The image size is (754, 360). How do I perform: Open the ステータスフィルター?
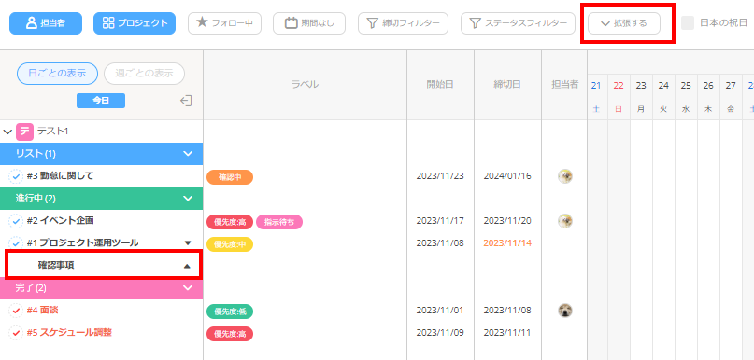coord(518,23)
